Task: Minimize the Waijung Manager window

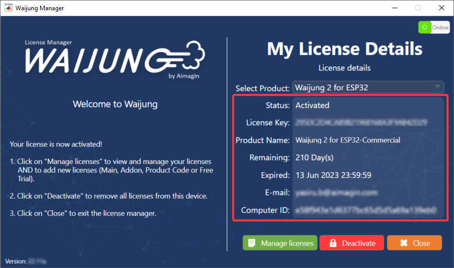Action: click(395, 8)
